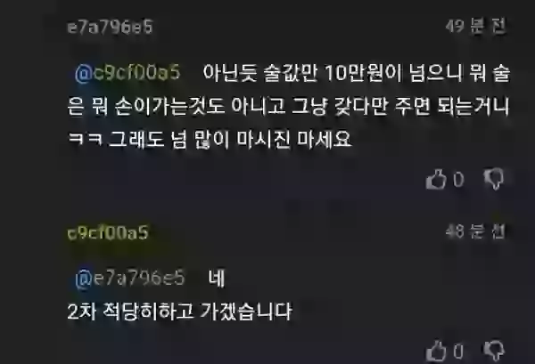Viewport: 535px width, 364px height.
Task: Click like count on e7a796e5's comment
Action: click(458, 180)
